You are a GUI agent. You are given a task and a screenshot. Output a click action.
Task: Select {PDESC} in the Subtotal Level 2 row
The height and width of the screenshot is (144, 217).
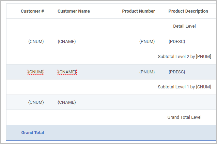177,72
